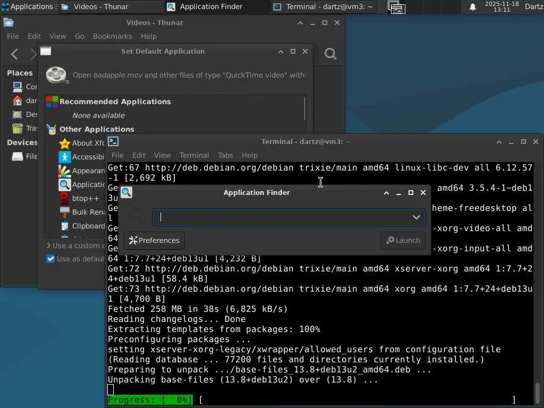Viewport: 544px width, 408px height.
Task: Select Bulk Rename in application list
Action: click(82, 212)
